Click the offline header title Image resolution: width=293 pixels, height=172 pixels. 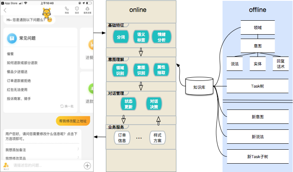click(x=258, y=10)
